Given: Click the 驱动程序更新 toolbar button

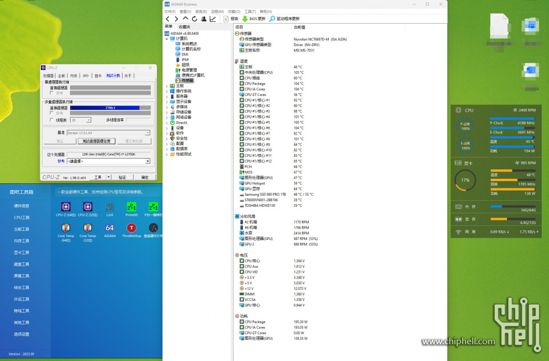Looking at the screenshot, I should 285,19.
